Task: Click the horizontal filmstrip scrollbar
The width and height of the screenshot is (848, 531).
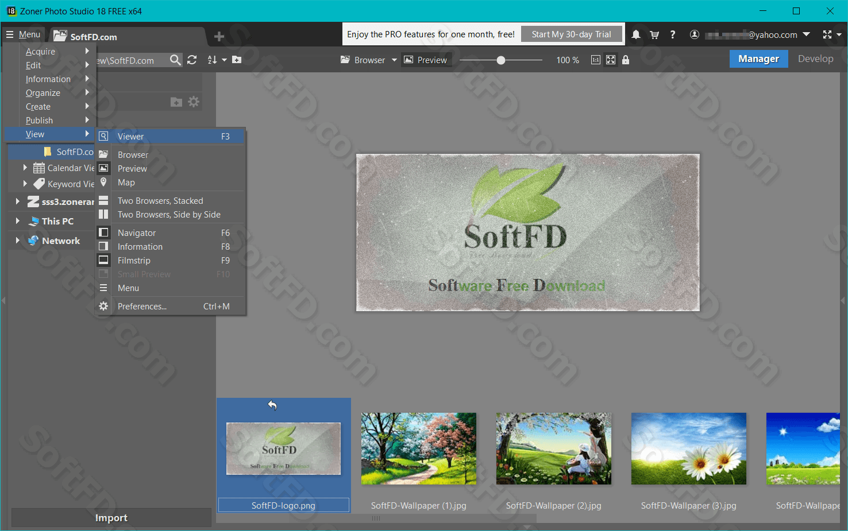Action: click(x=376, y=518)
